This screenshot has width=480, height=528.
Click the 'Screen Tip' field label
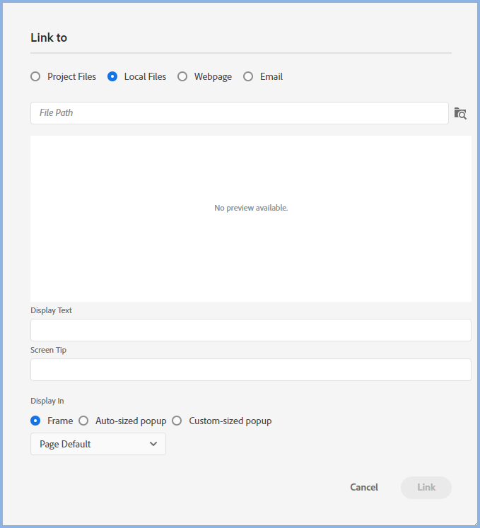coord(48,350)
